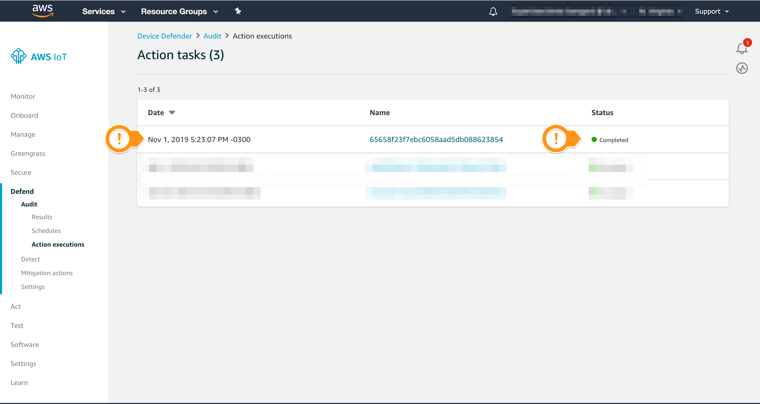The height and width of the screenshot is (404, 760).
Task: Click the Status column header
Action: coord(602,112)
